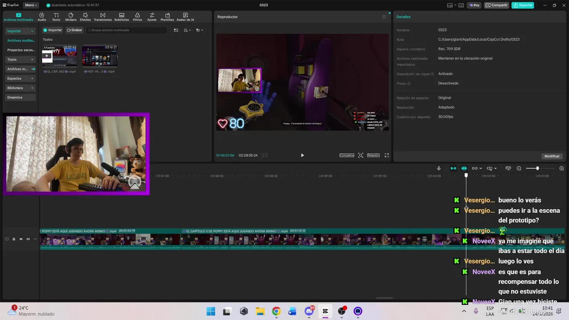
Task: Click the clip linkage icon
Action: click(475, 168)
